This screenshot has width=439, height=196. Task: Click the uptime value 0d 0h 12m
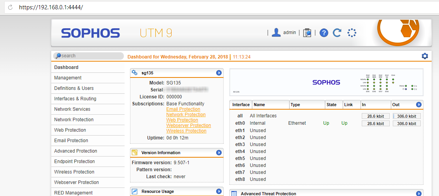tap(177, 138)
